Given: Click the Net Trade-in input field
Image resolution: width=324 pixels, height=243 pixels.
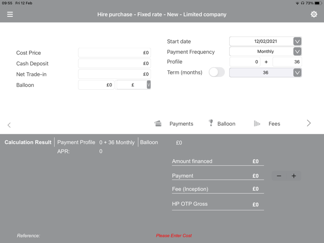Looking at the screenshot, I should tap(114, 74).
